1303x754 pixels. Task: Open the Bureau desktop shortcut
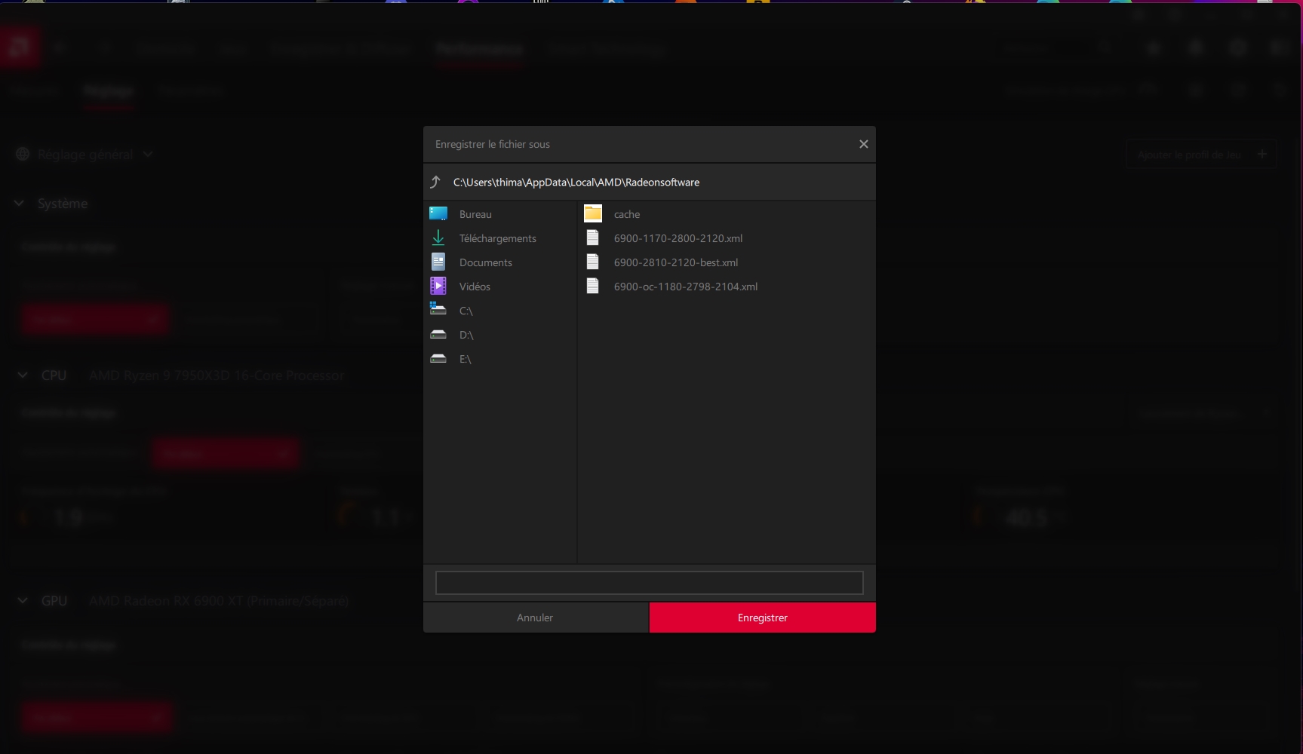pos(475,214)
